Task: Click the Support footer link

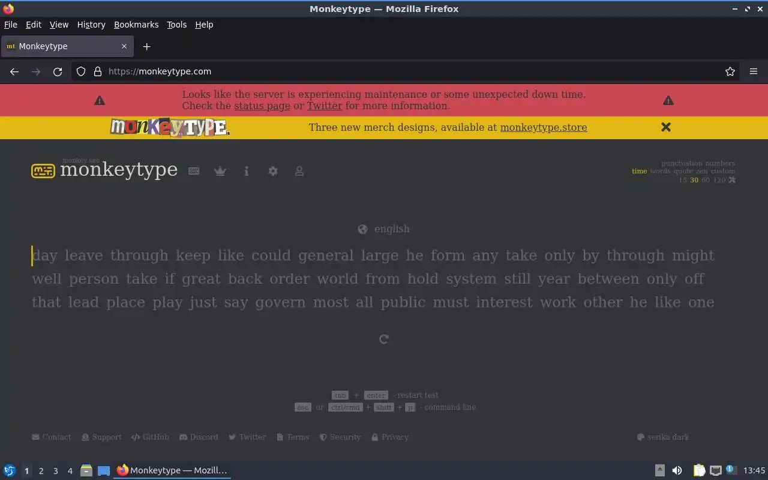Action: [x=101, y=437]
